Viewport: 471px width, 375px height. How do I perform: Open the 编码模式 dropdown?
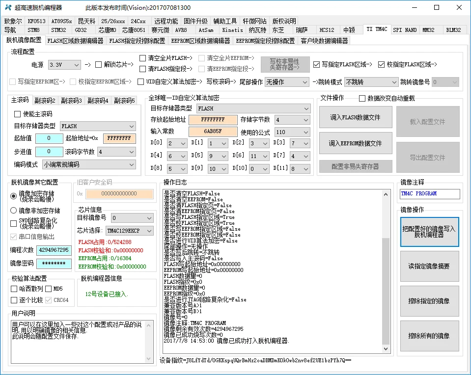click(89, 164)
